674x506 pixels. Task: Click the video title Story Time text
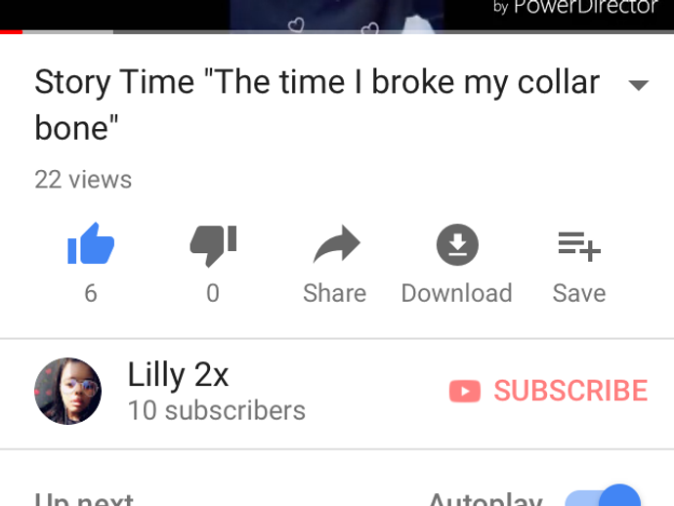pyautogui.click(x=316, y=105)
